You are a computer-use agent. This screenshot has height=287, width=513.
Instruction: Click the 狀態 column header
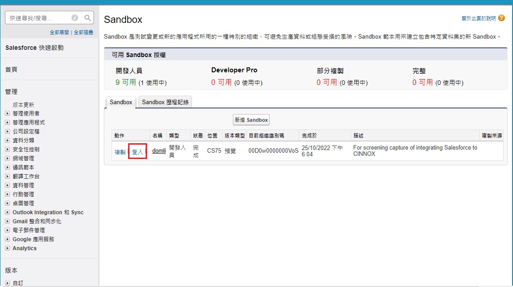(x=198, y=136)
